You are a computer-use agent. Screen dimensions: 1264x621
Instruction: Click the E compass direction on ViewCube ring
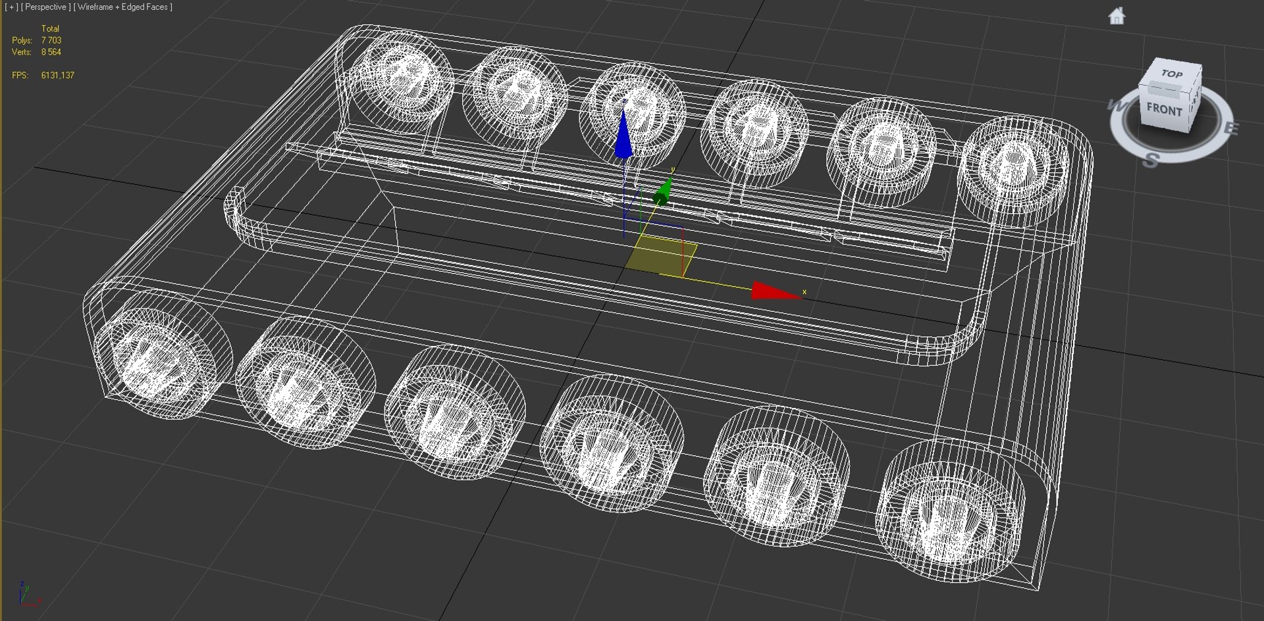pyautogui.click(x=1230, y=128)
